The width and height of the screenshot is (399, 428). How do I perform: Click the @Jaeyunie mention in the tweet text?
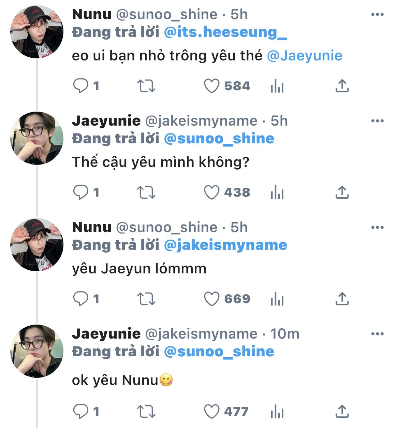305,56
